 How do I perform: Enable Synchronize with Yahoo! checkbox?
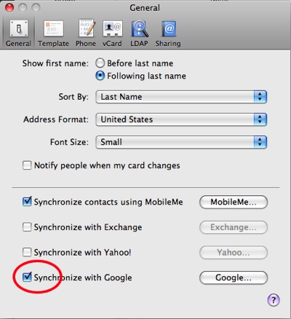point(27,252)
